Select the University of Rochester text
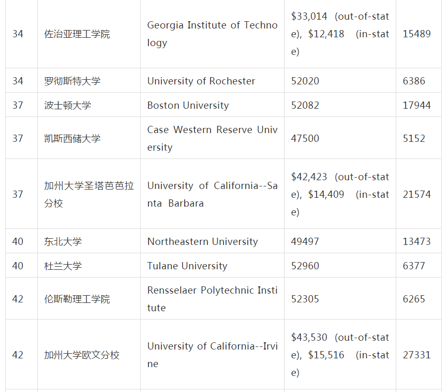Viewport: 448px width, 392px height. click(x=201, y=81)
